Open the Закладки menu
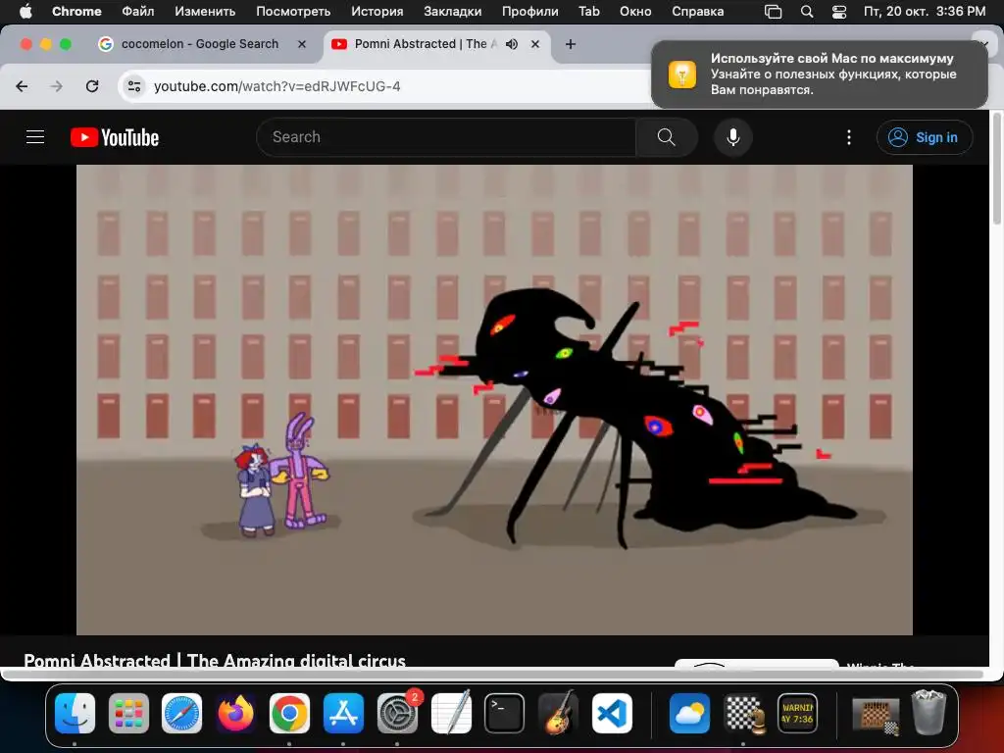 [x=453, y=11]
